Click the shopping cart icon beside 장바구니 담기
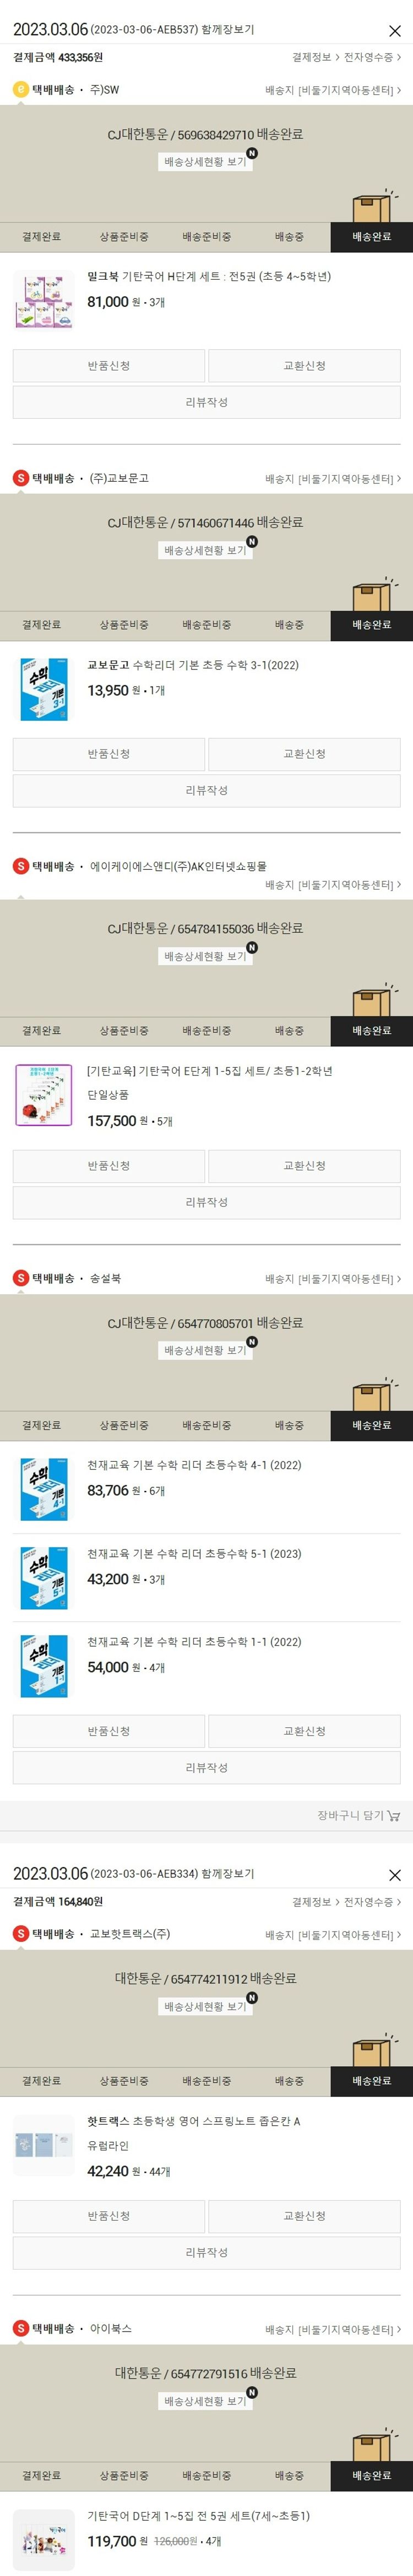 pos(394,1815)
